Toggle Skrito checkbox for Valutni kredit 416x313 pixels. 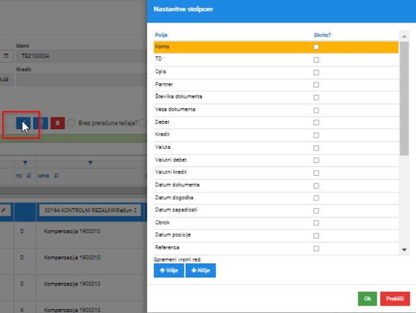pyautogui.click(x=316, y=173)
